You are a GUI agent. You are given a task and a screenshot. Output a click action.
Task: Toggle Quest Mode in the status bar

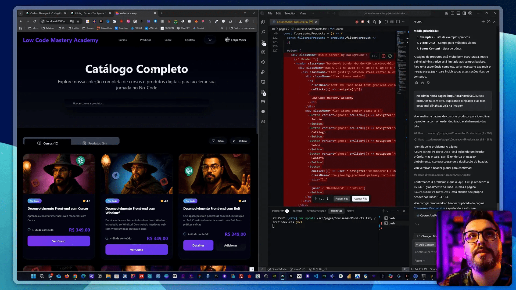tap(277, 269)
